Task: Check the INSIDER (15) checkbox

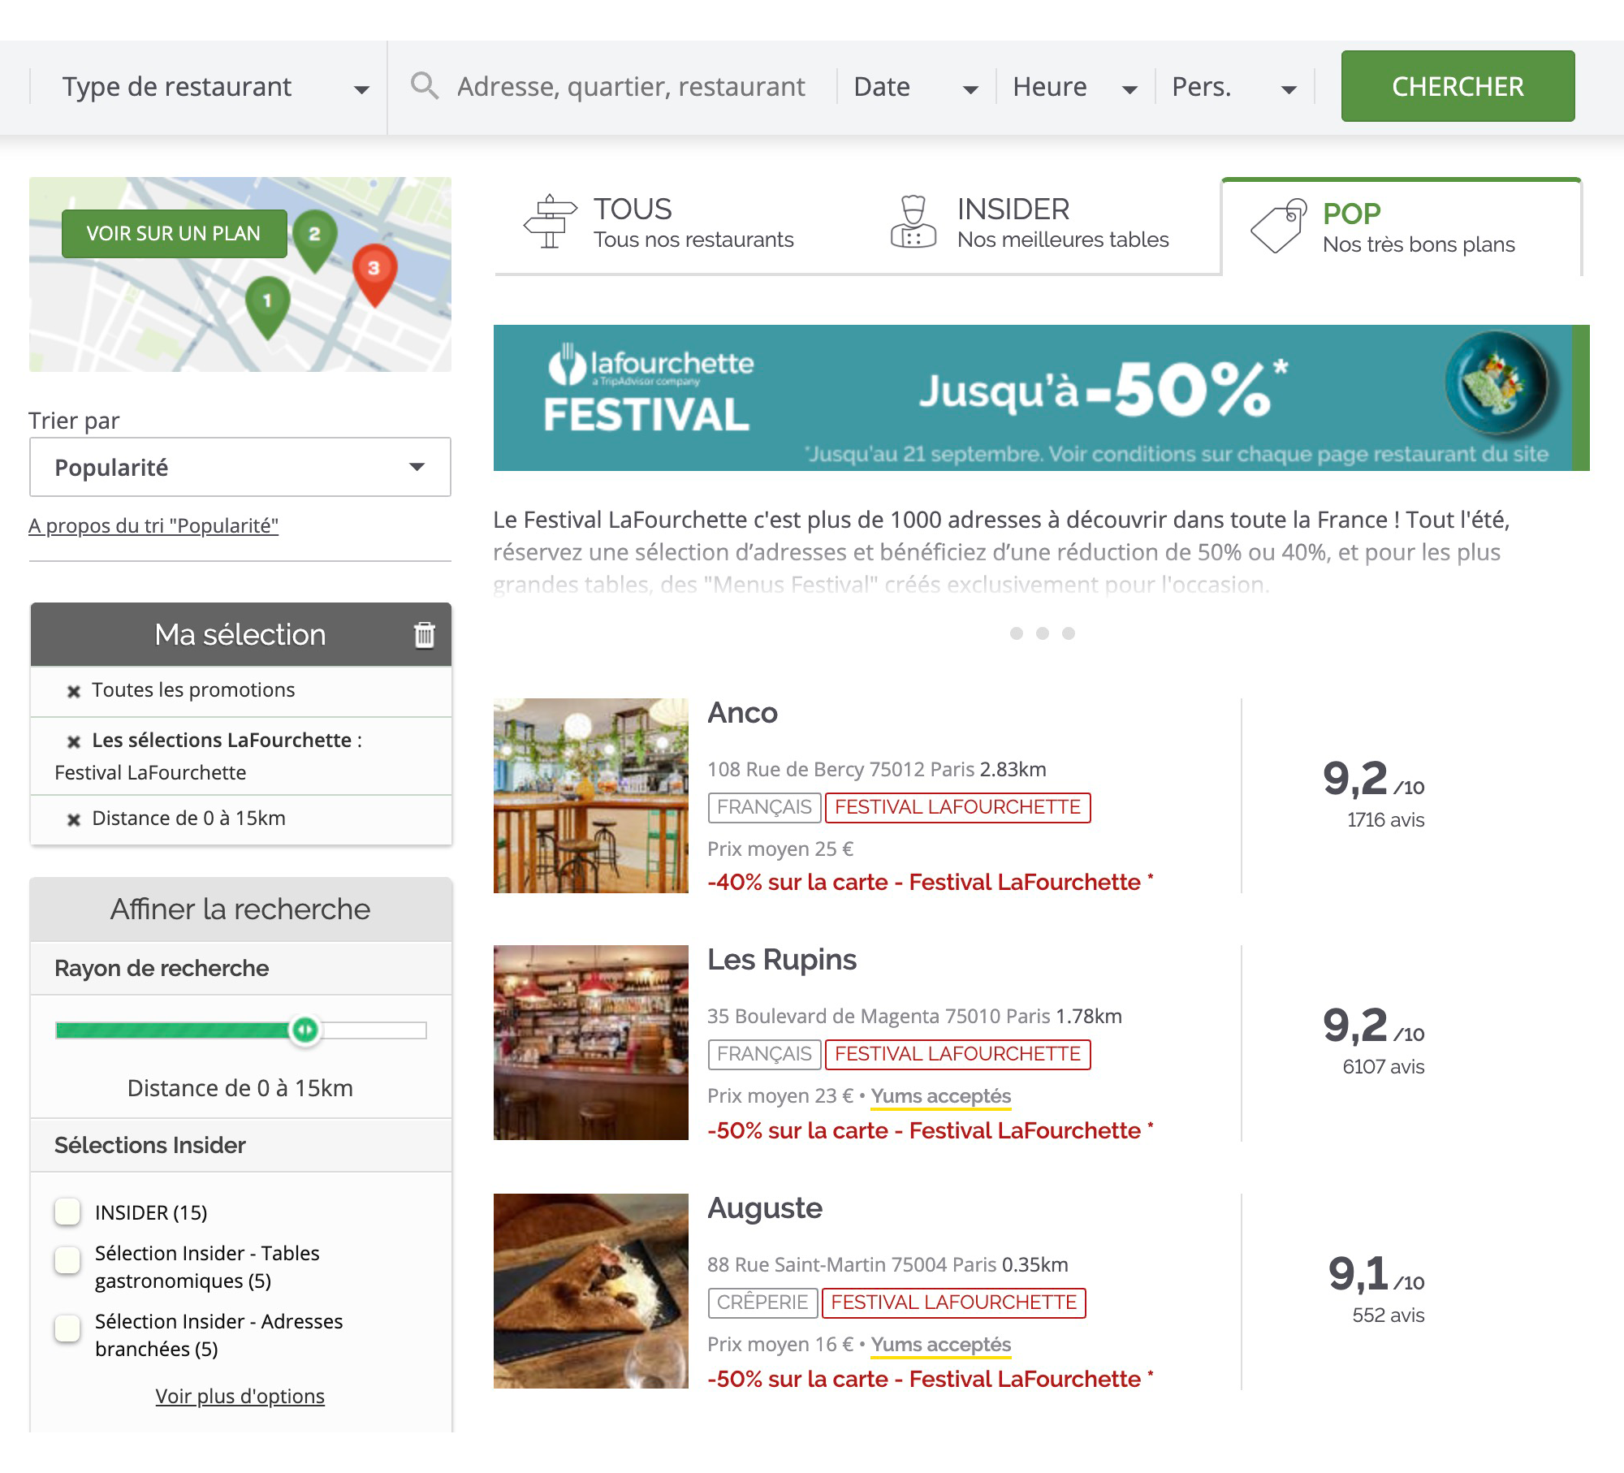Action: click(x=67, y=1212)
